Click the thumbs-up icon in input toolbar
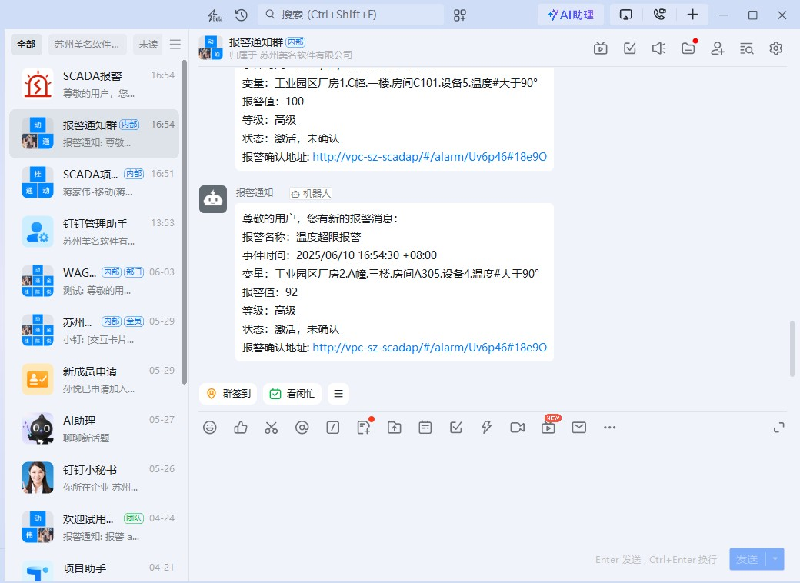Image resolution: width=800 pixels, height=583 pixels. [240, 428]
